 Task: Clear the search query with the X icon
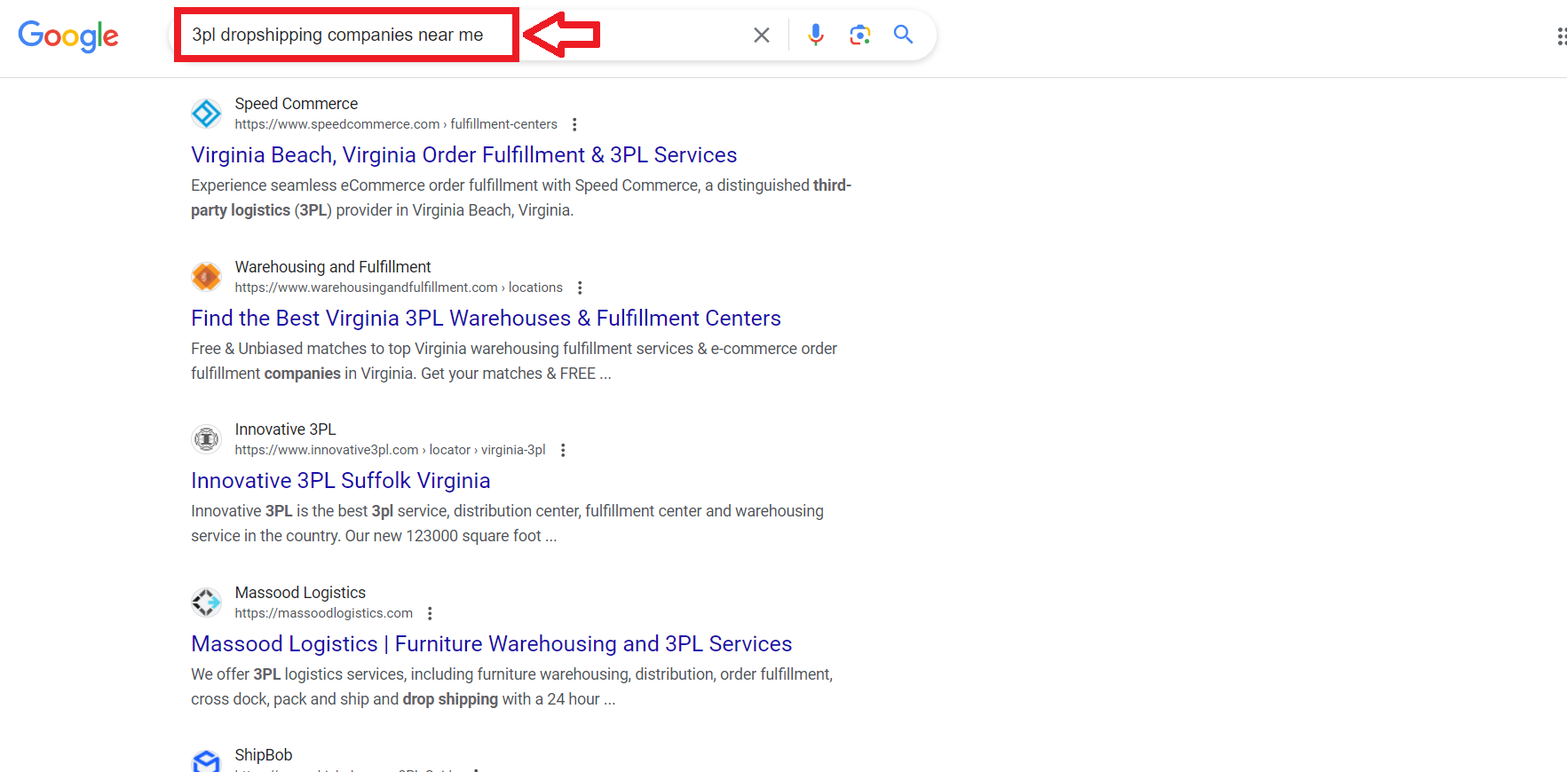coord(762,35)
